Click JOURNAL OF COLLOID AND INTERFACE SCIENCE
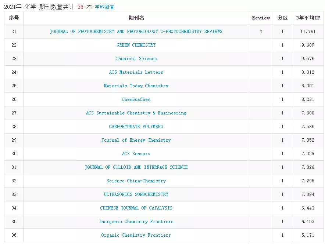325x244 pixels. 136,167
